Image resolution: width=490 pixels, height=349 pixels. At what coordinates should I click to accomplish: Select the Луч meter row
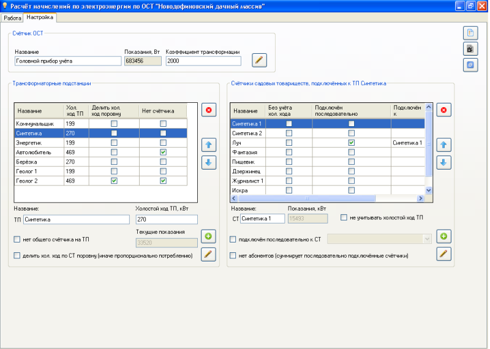tap(328, 143)
